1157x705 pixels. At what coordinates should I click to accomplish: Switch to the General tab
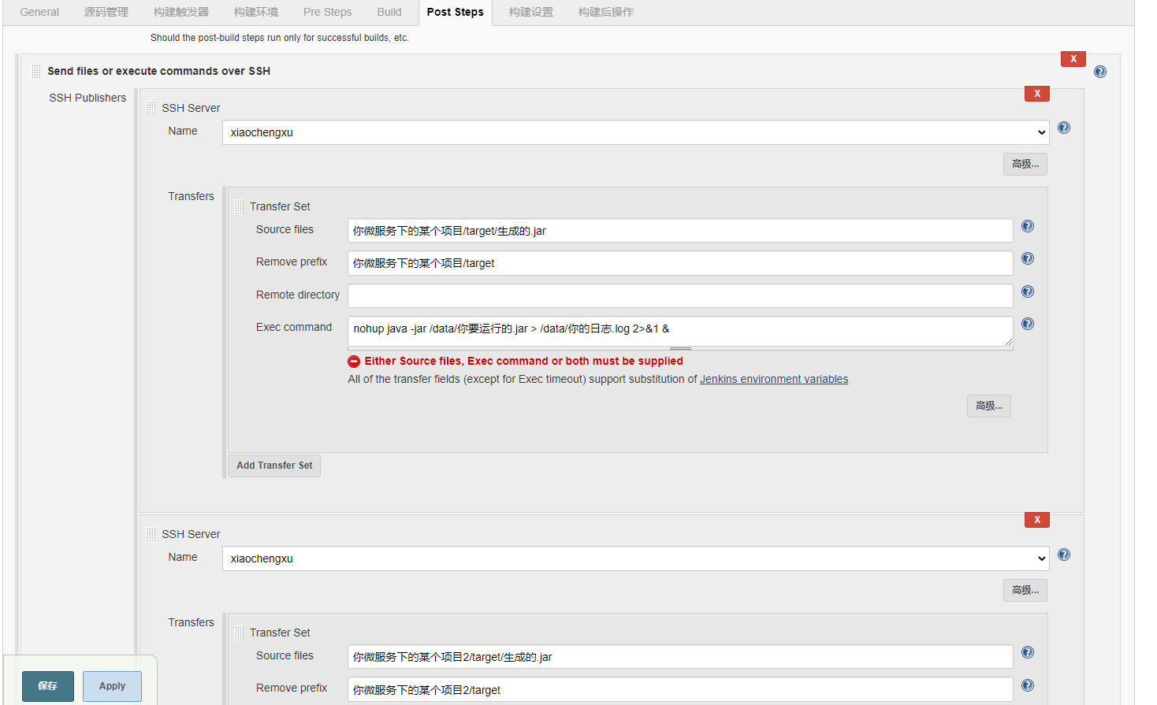click(x=39, y=12)
